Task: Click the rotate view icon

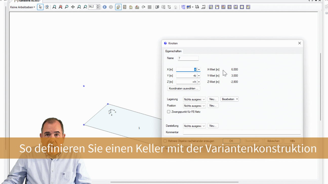Action: (x=143, y=7)
